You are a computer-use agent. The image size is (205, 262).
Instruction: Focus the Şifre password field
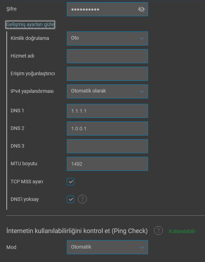point(107,9)
